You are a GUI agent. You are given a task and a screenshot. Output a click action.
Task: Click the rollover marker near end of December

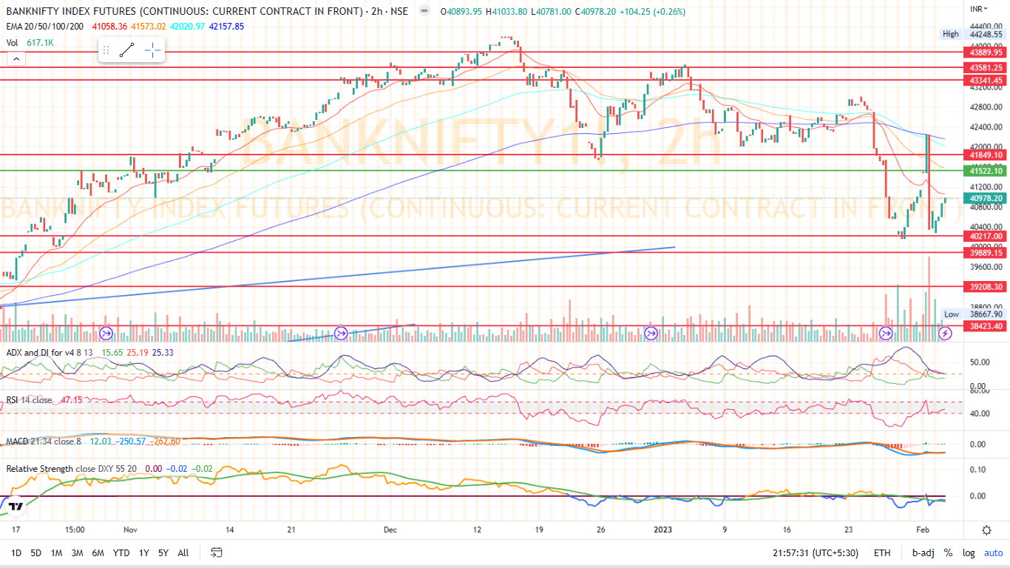(x=651, y=334)
